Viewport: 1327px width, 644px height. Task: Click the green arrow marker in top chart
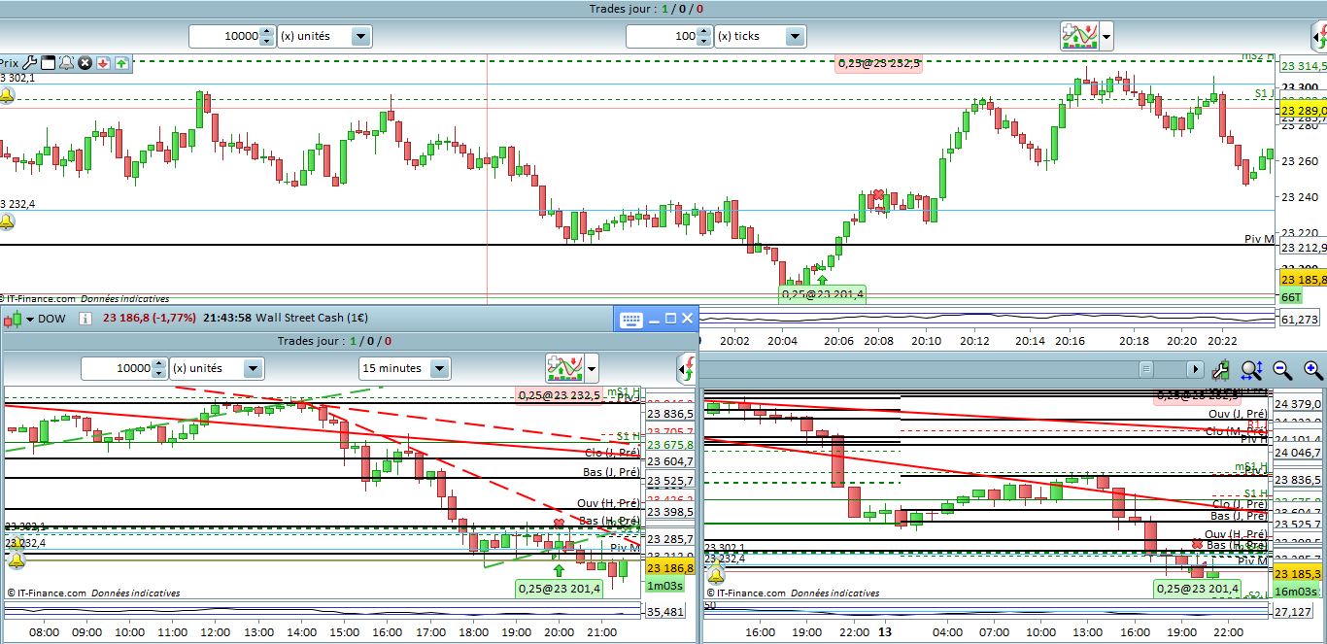(823, 280)
